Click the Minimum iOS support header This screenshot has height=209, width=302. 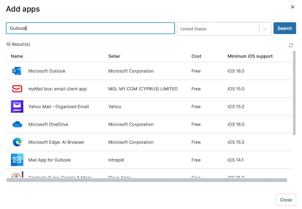(250, 56)
